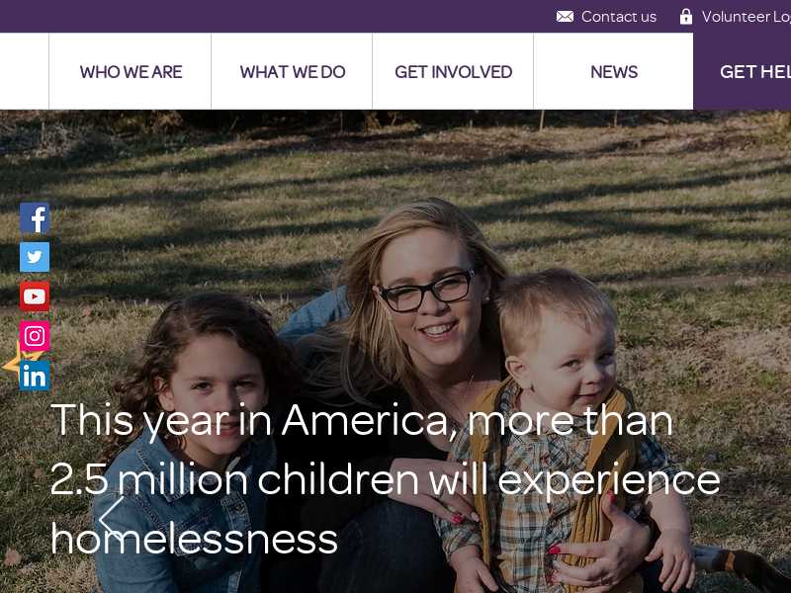Open the Instagram icon
This screenshot has height=593, width=791.
[x=35, y=336]
